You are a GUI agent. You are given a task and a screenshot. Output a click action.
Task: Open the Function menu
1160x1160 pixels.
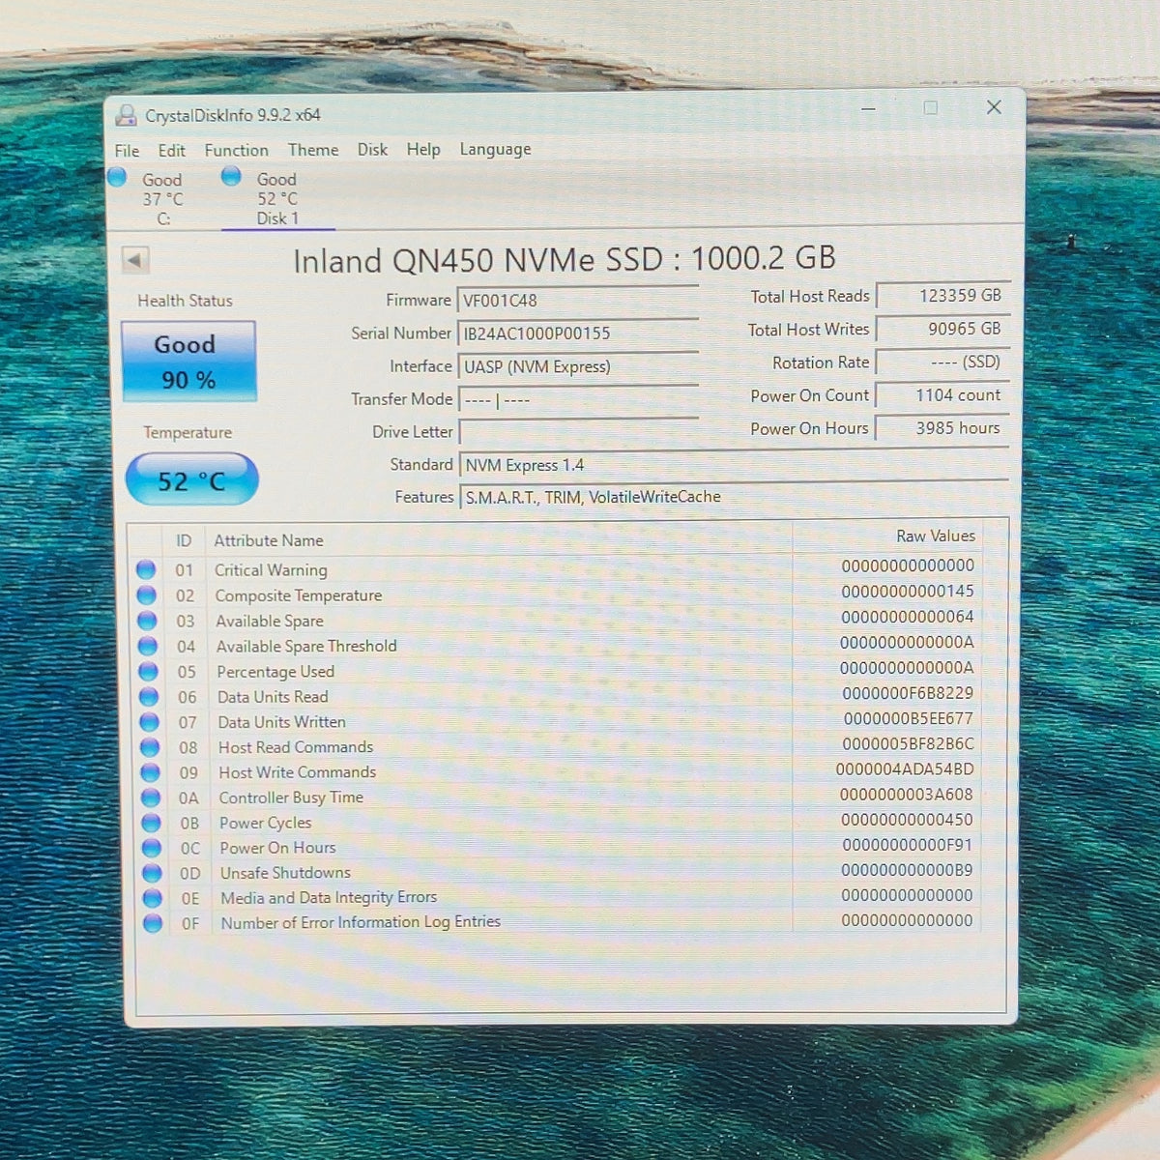(237, 150)
